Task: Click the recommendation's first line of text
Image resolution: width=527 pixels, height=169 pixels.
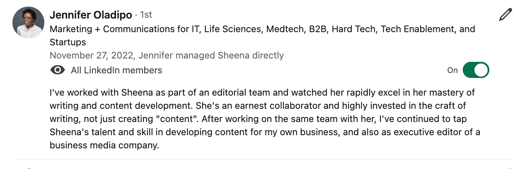Action: click(x=262, y=92)
